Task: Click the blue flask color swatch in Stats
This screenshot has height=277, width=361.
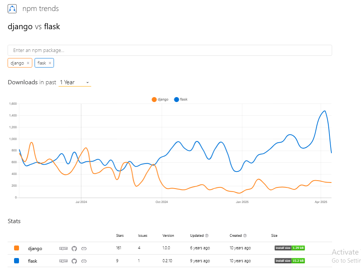Action: click(x=16, y=261)
